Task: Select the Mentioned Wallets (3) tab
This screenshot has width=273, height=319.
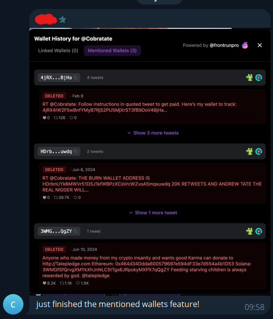Action: (112, 50)
